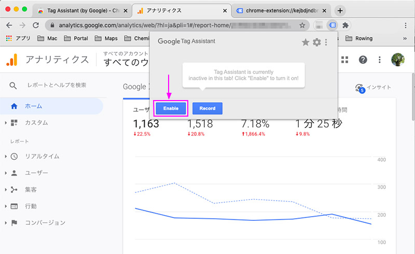Click the Enable button in Tag Assistant
The image size is (415, 254).
171,108
